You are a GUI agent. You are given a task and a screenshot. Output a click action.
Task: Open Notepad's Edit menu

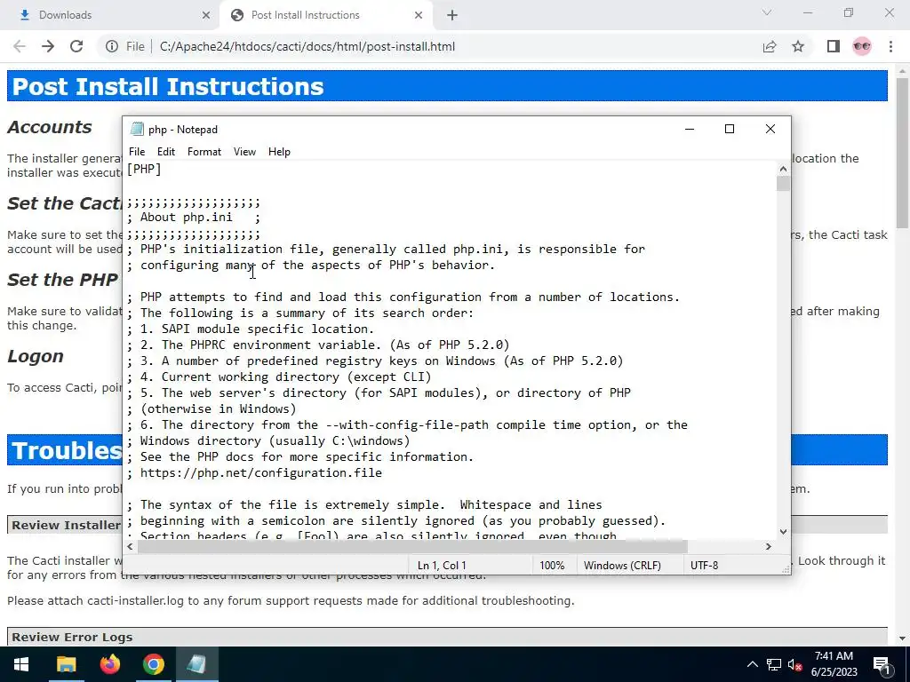(x=166, y=151)
